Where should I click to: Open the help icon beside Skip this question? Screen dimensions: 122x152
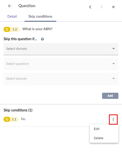42,39
